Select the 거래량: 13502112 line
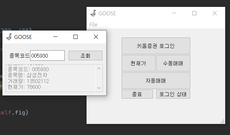 click(x=28, y=81)
